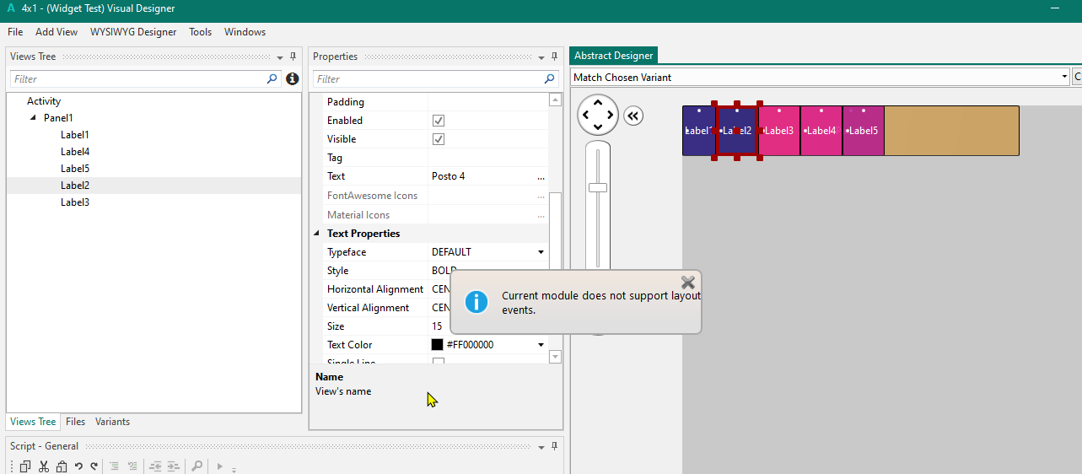The image size is (1082, 474).
Task: Select Label3 view in the designer canvas
Action: 779,131
